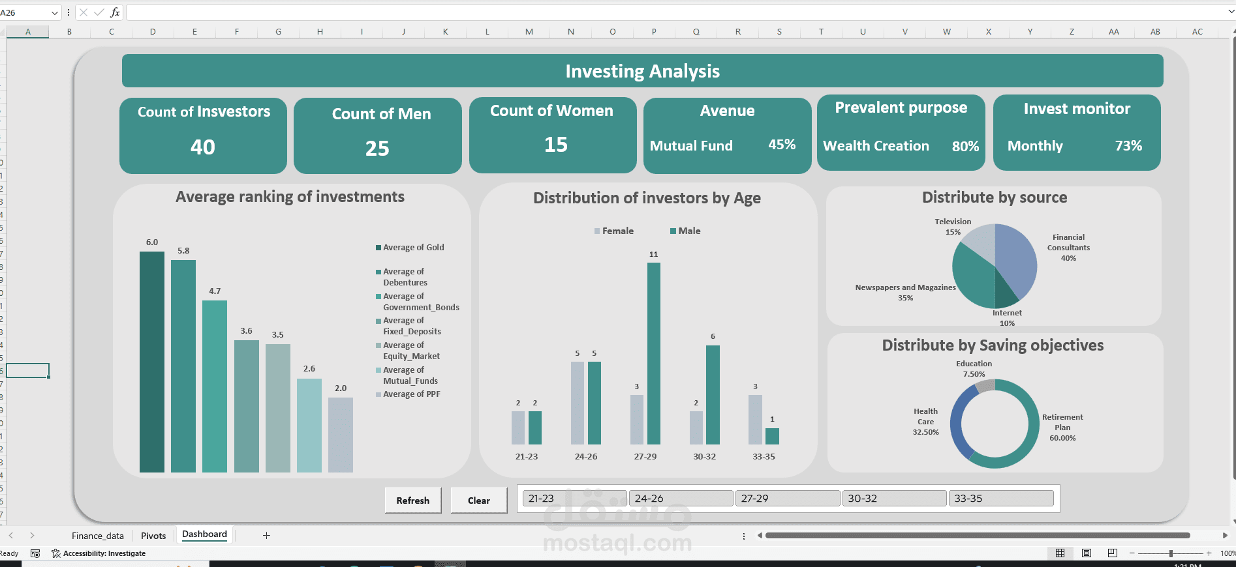
Task: Click the 6.0 Gold bar in chart
Action: [152, 362]
